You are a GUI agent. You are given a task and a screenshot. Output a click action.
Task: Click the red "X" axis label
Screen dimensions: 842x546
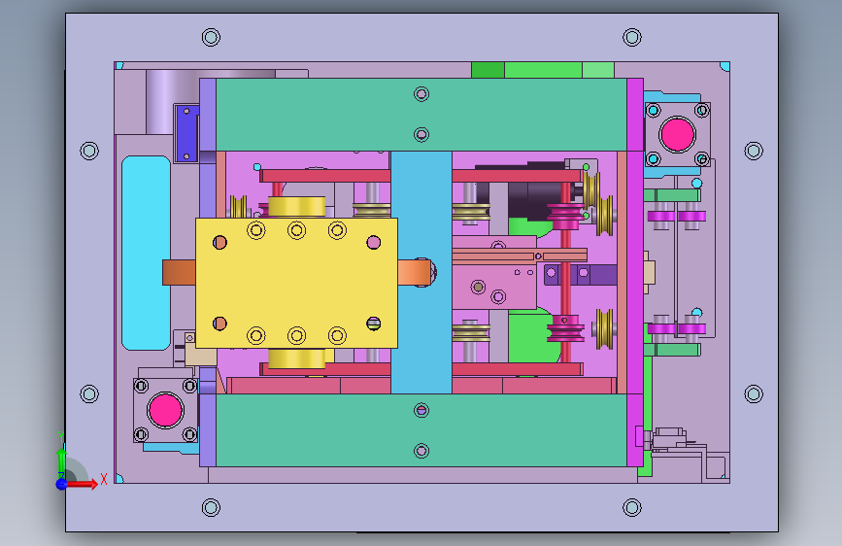tap(104, 479)
